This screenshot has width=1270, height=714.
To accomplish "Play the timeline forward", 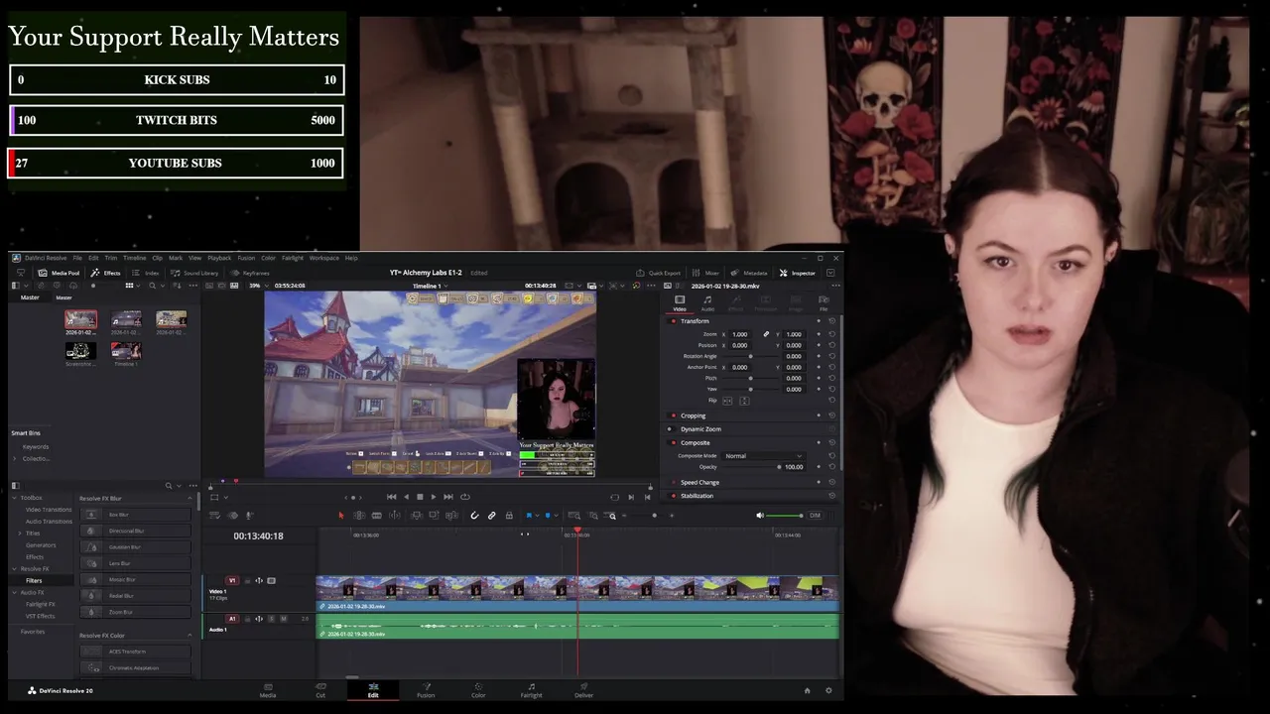I will (434, 497).
